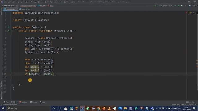Click HackerRank Java breadcrumb in navigation bar
The image size is (198, 111).
7,6
